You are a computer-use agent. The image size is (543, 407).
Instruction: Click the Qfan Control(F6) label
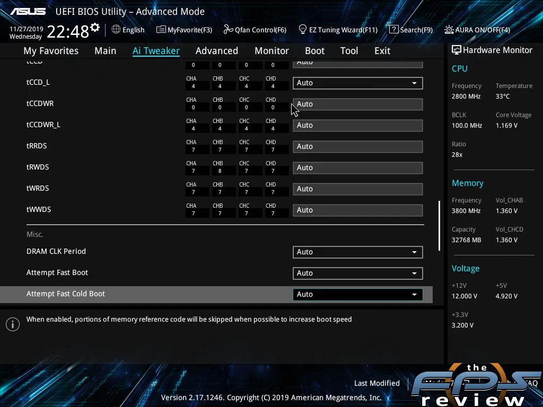[260, 30]
